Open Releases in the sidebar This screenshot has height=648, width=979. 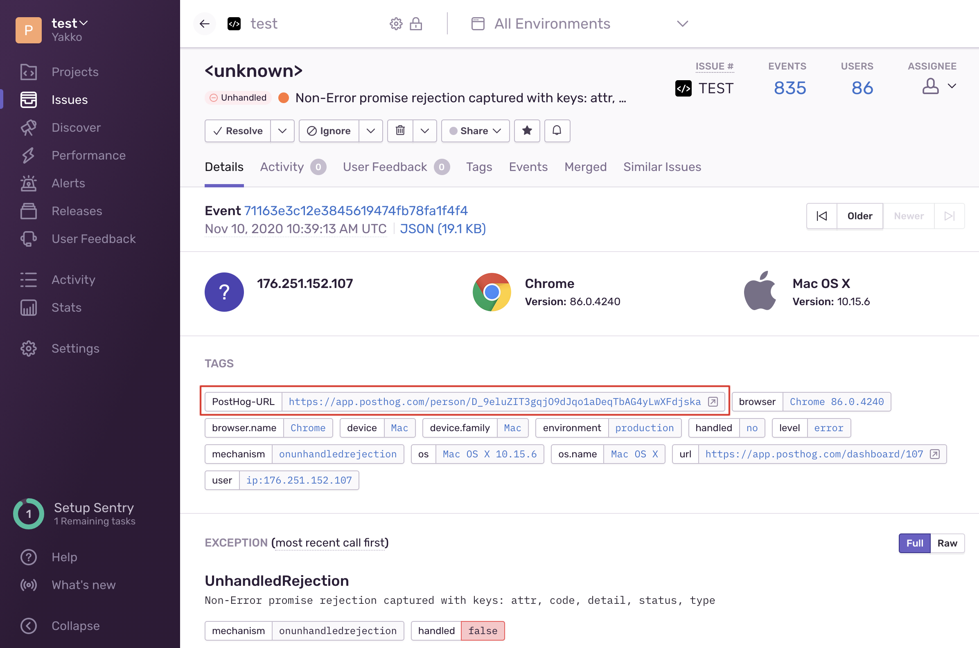coord(77,211)
